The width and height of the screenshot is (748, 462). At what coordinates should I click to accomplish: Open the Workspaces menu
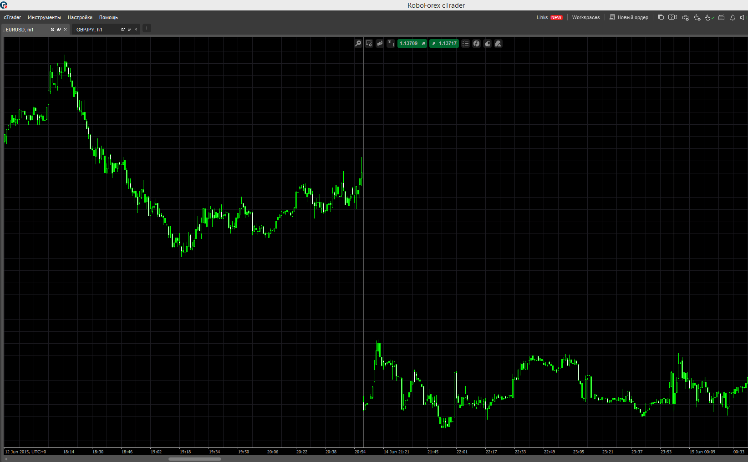(586, 17)
